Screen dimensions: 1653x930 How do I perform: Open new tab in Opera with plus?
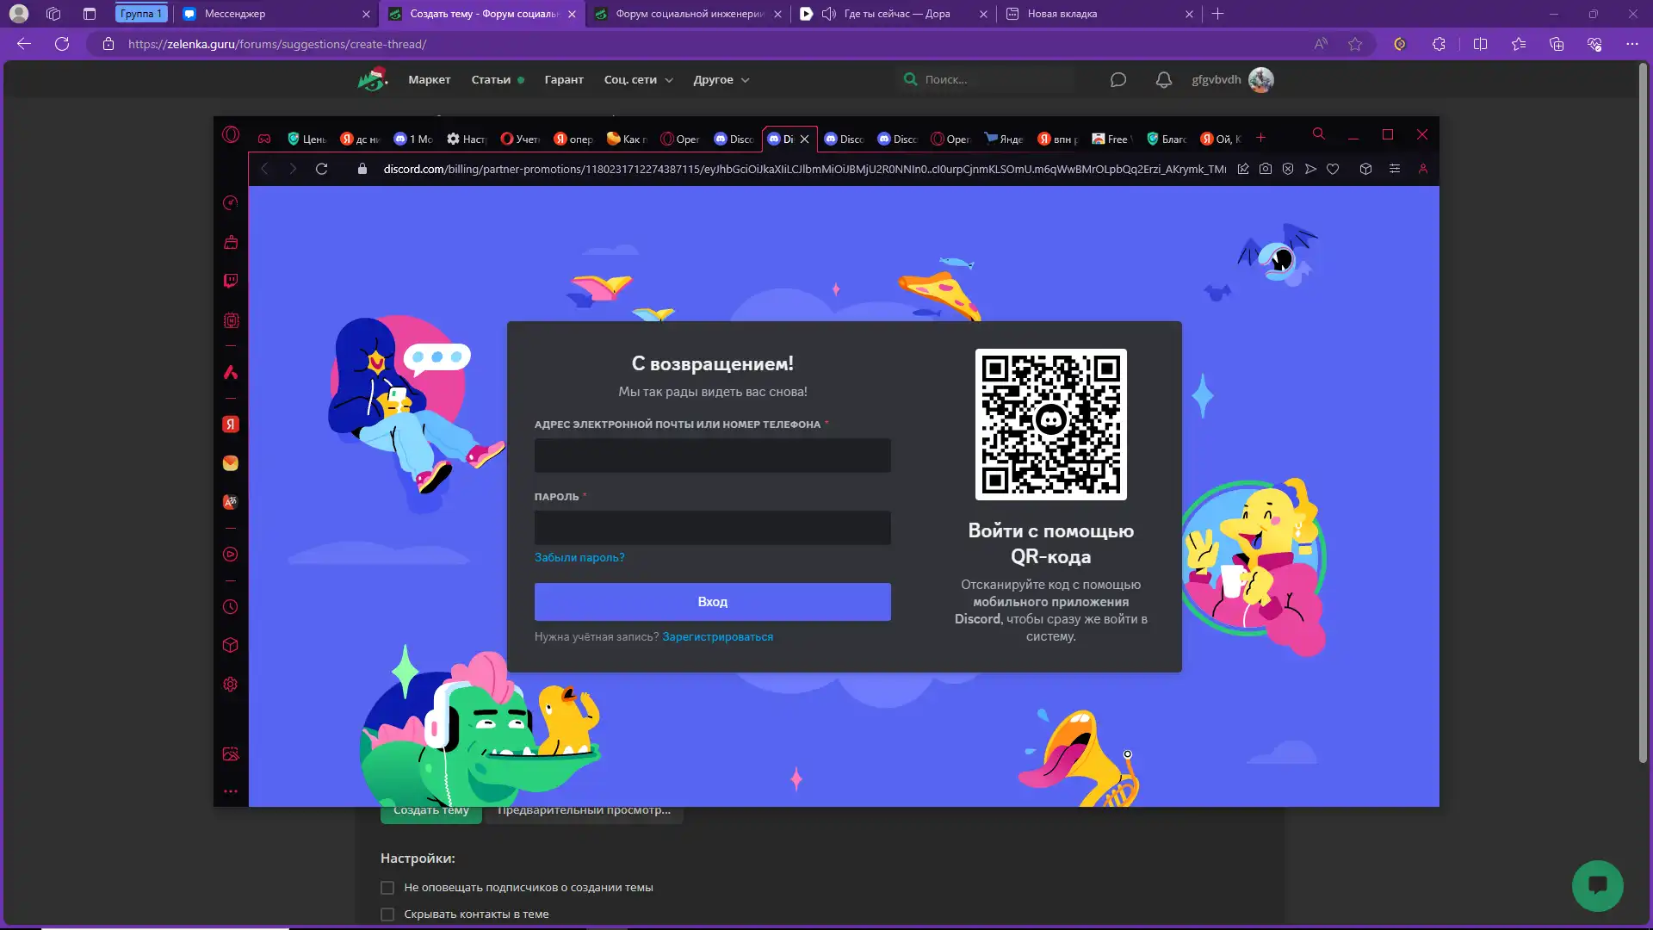[x=1260, y=138]
